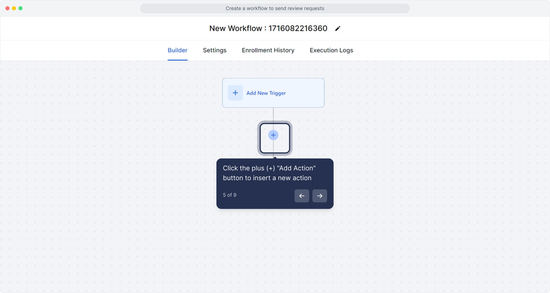
Task: Advance to next tour step arrow
Action: click(x=319, y=196)
